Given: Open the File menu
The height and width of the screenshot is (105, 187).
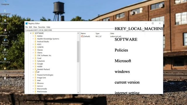Looking at the screenshot, I should click(x=27, y=27).
